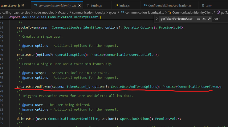The image size is (228, 127).
Task: Toggle Match Case in find widget
Action: coord(198,19)
